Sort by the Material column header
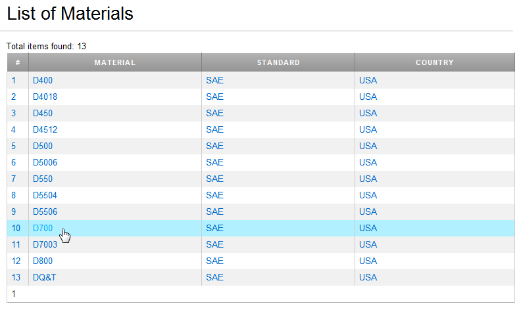Image resolution: width=521 pixels, height=310 pixels. coord(115,62)
